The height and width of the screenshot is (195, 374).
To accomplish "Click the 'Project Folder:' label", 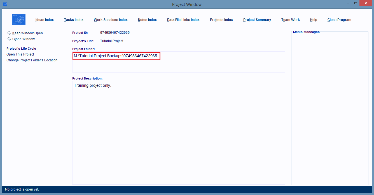I will tap(83, 49).
